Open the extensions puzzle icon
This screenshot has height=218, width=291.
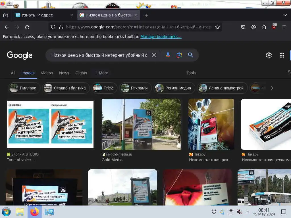pos(264,27)
